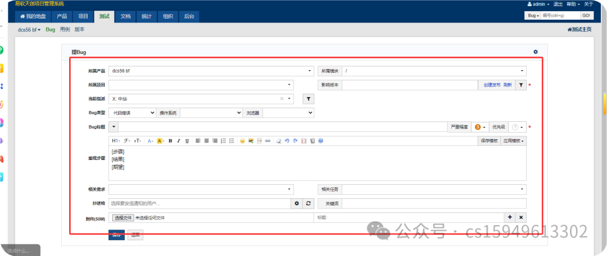Open 用例 submenu item

[x=65, y=29]
